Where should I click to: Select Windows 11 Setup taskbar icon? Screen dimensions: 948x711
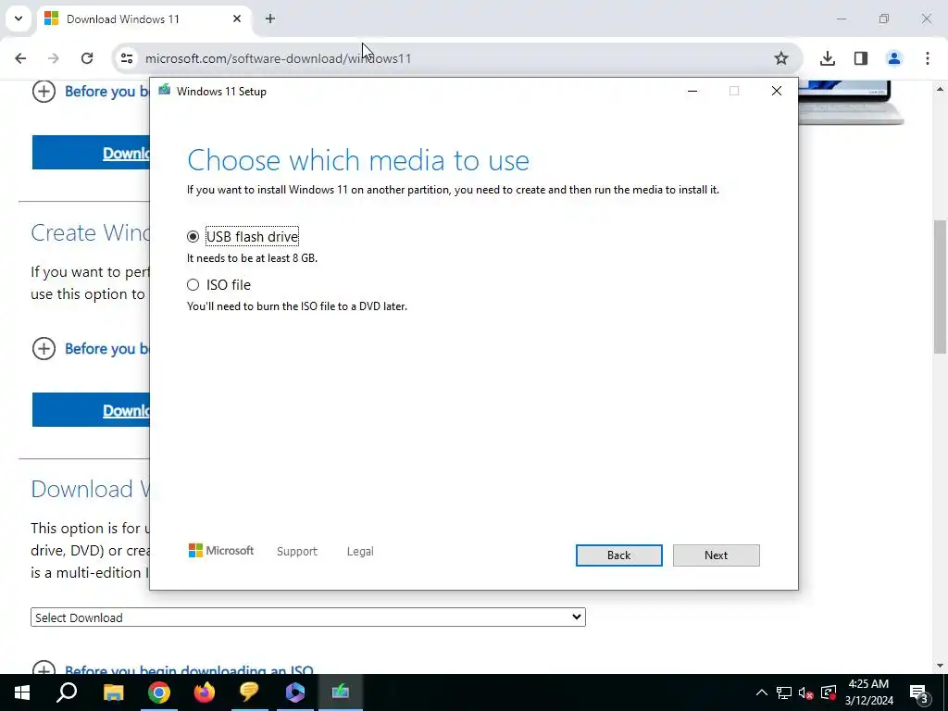(341, 692)
